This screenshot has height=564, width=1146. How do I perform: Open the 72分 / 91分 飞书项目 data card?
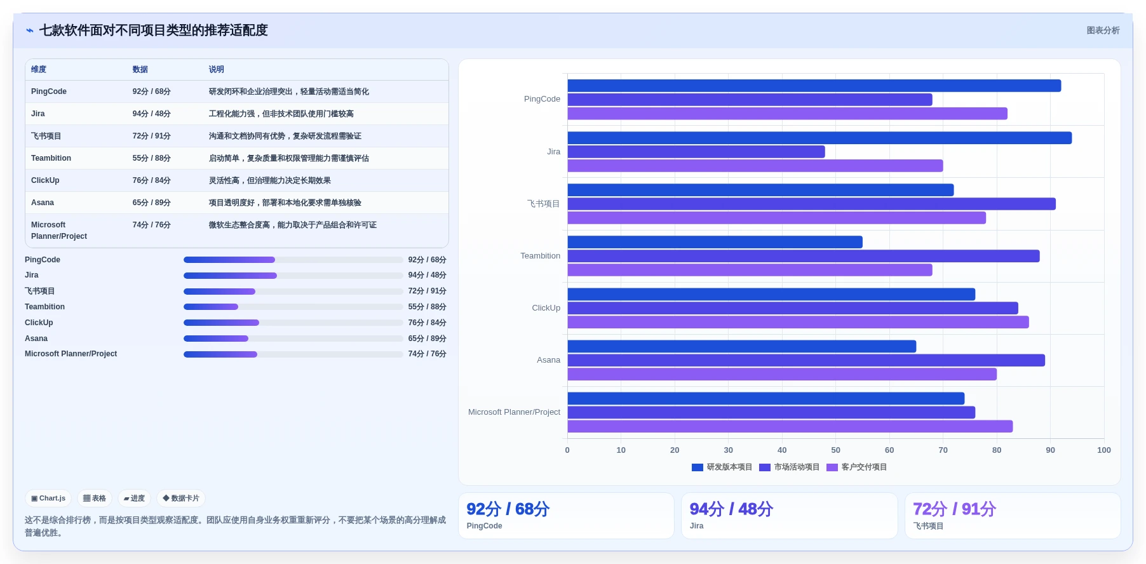coord(1013,516)
